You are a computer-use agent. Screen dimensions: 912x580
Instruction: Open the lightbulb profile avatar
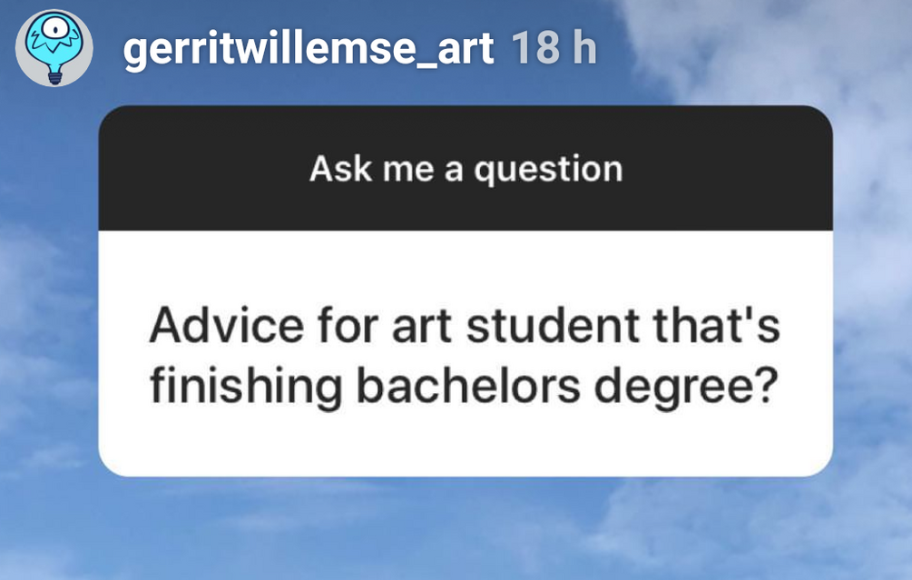pos(54,48)
